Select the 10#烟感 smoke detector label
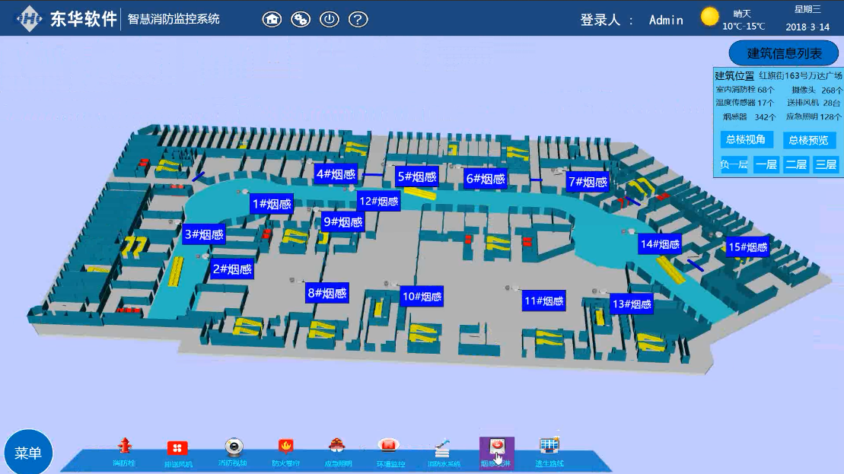844x474 pixels. (x=422, y=297)
